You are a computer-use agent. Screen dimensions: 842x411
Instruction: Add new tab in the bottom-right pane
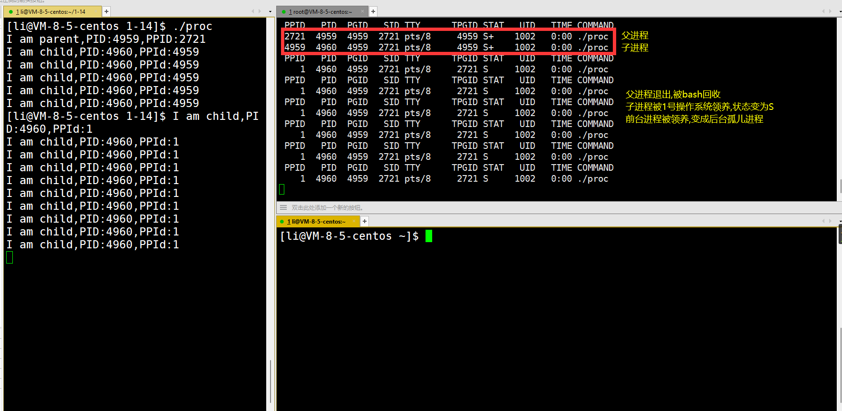click(365, 221)
